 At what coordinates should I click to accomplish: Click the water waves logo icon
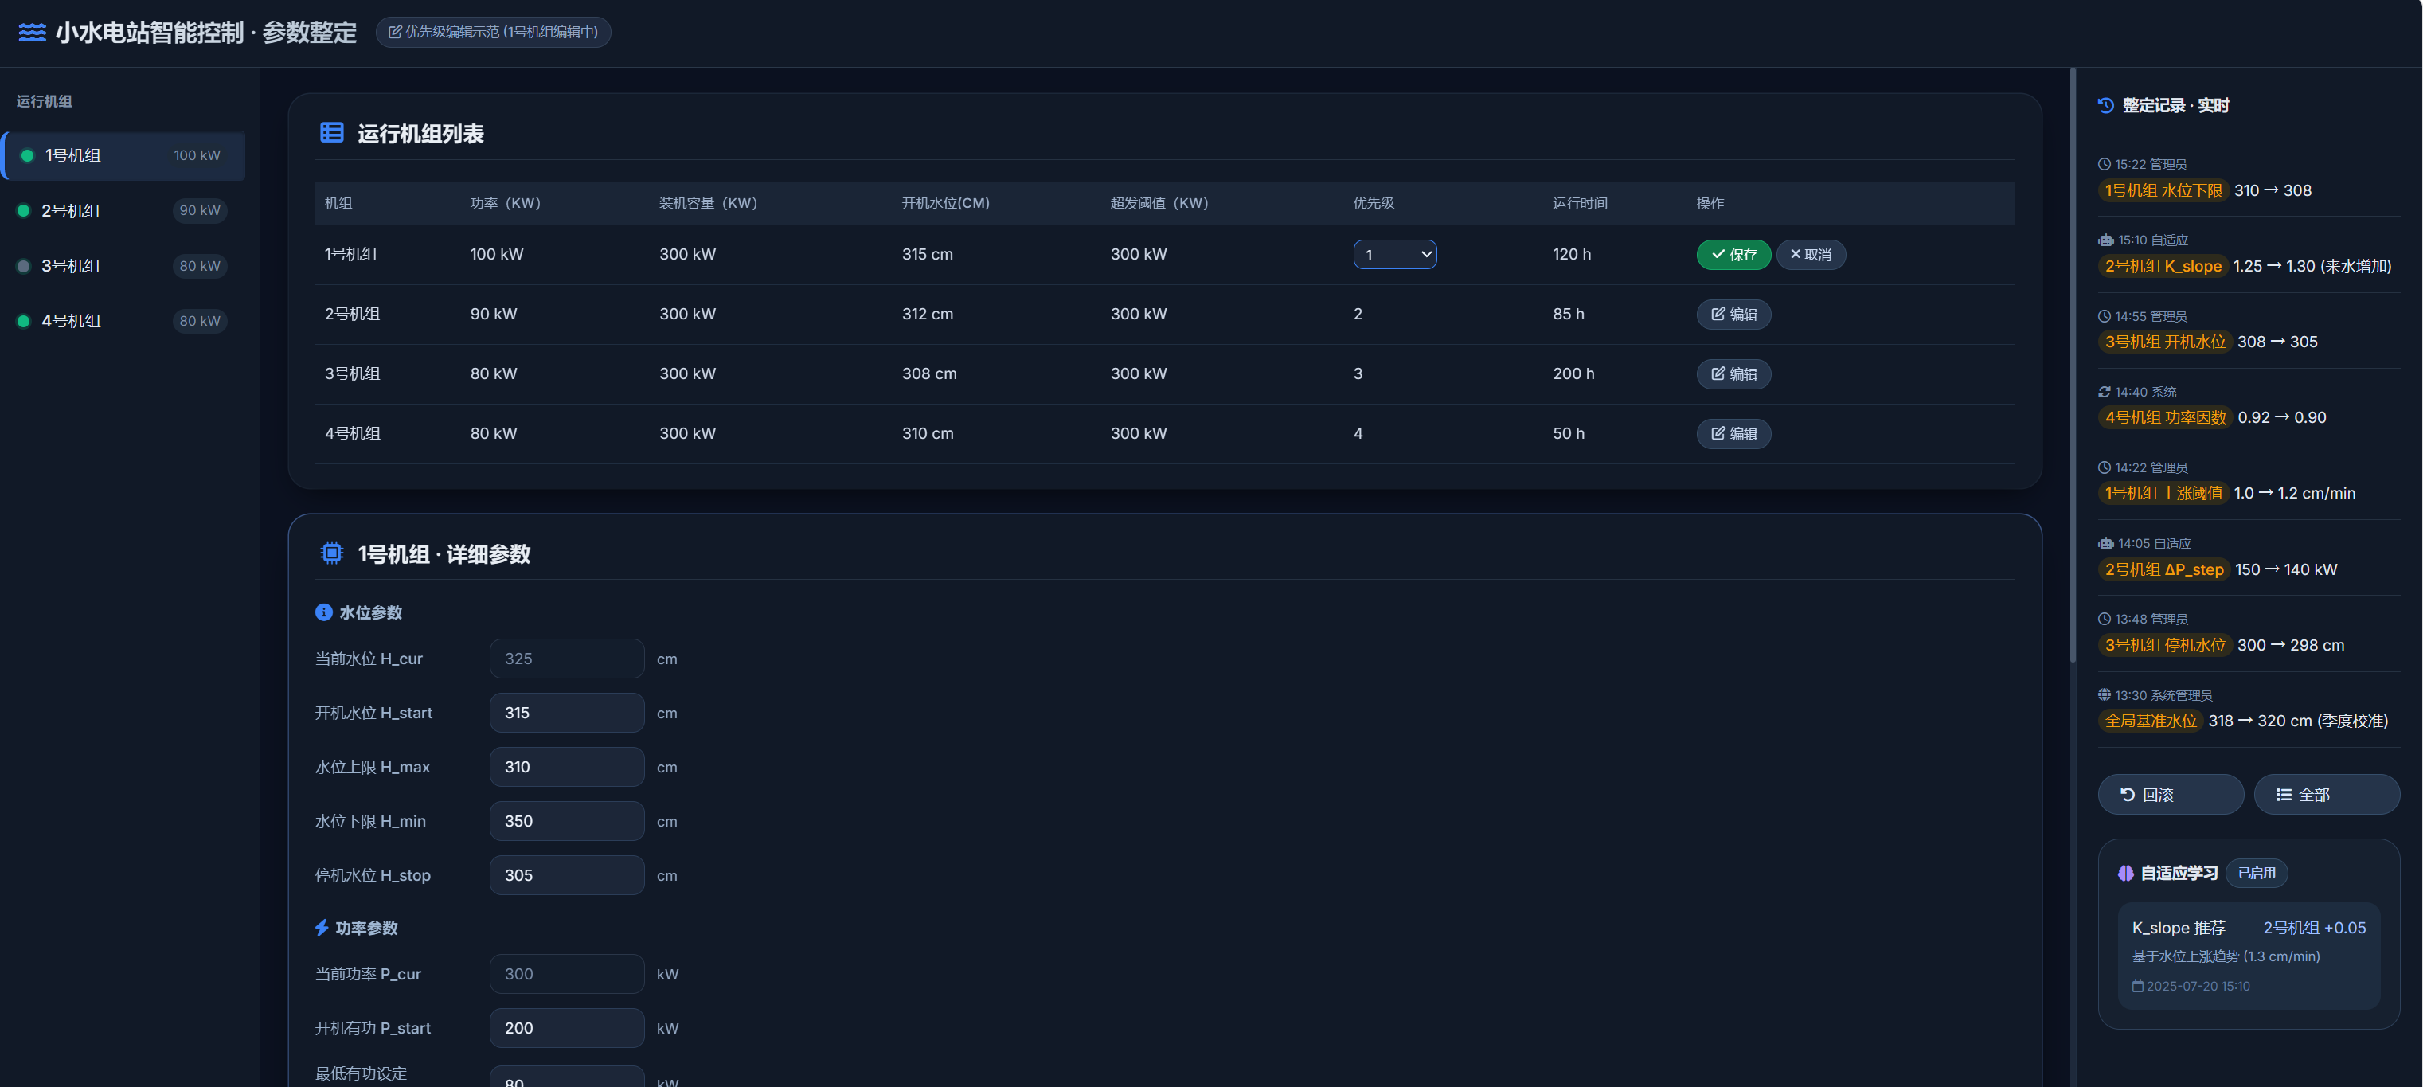(32, 33)
